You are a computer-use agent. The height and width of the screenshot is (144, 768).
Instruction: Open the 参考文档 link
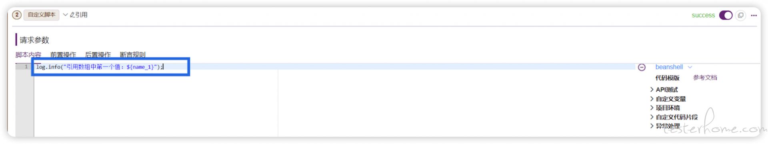tap(705, 78)
